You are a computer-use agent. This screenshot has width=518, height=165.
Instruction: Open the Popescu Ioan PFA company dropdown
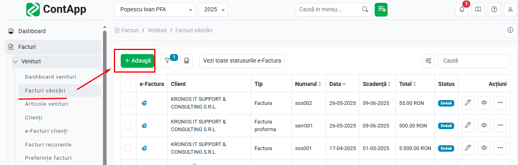coord(155,10)
